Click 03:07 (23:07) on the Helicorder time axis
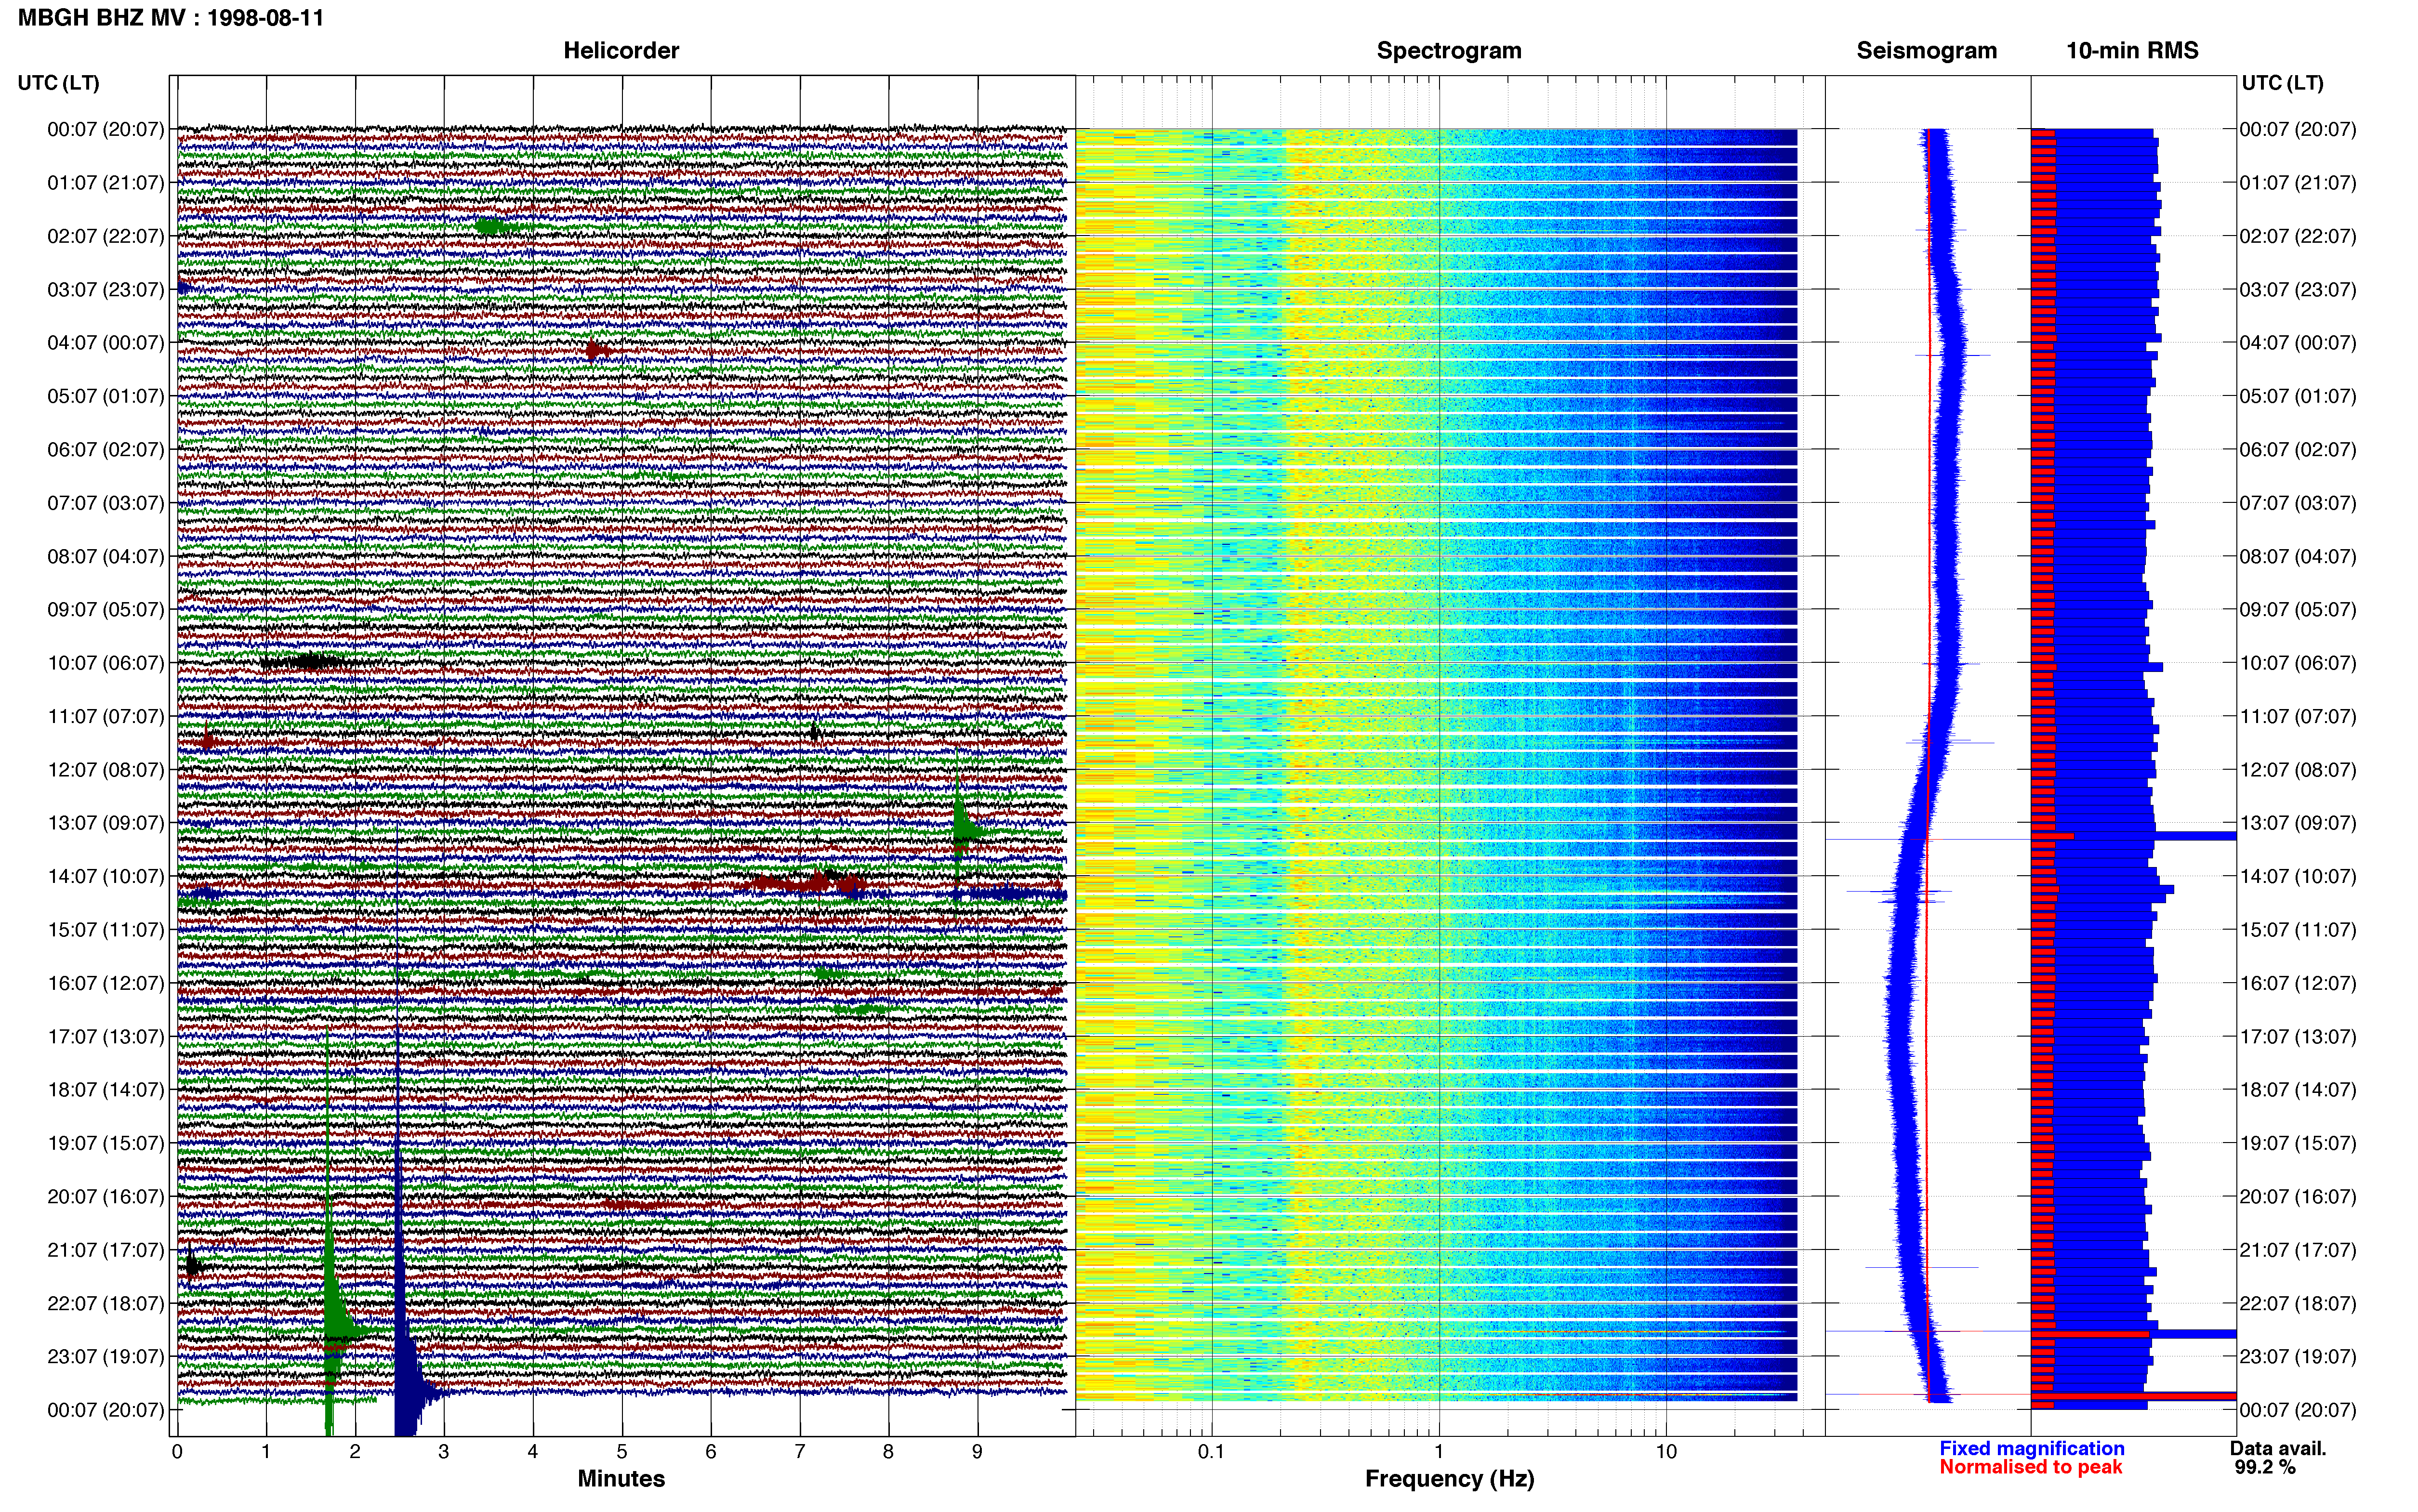The width and height of the screenshot is (2418, 1512). (x=106, y=290)
